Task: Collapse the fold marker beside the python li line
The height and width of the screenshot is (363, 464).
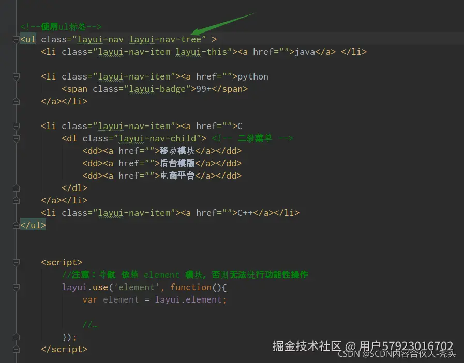Action: click(16, 77)
